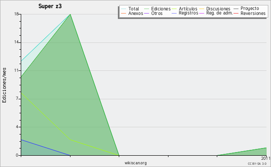Image resolution: width=271 pixels, height=167 pixels.
Task: Click the cyan Total legend line swatch
Action: pyautogui.click(x=123, y=9)
